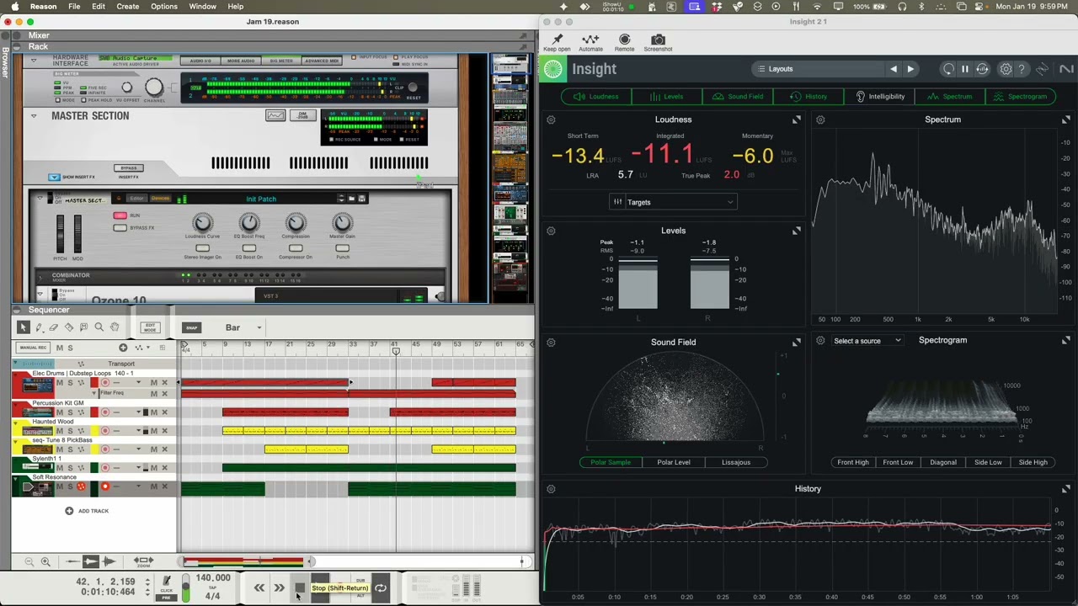This screenshot has height=606, width=1078.
Task: Click Add Track in Sequencer
Action: (x=87, y=511)
